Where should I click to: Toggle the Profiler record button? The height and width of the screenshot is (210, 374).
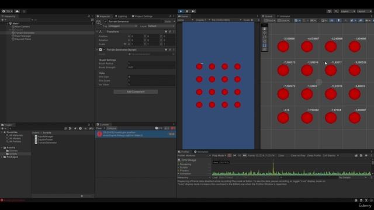coord(229,156)
